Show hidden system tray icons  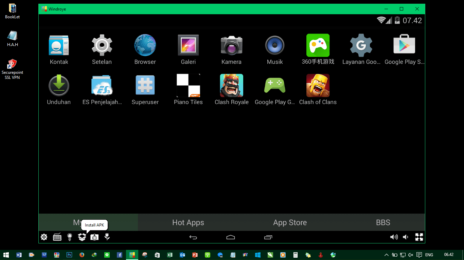tap(386, 255)
